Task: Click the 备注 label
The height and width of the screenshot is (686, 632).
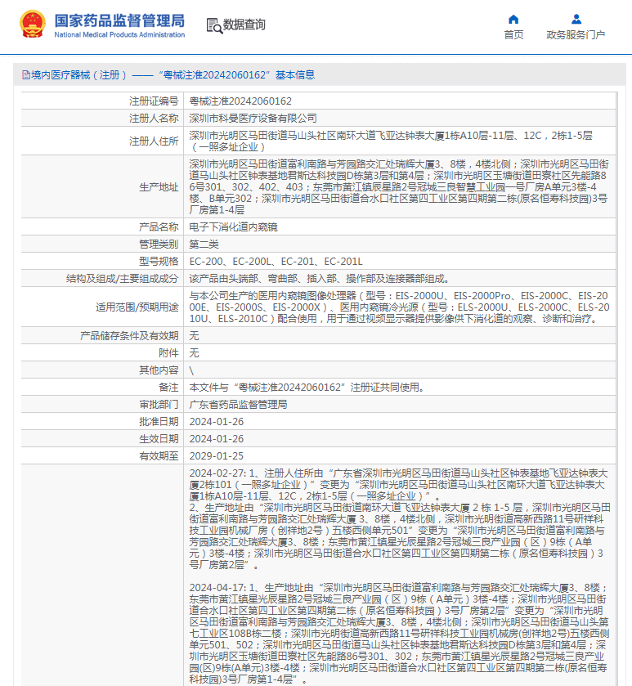Action: [168, 388]
